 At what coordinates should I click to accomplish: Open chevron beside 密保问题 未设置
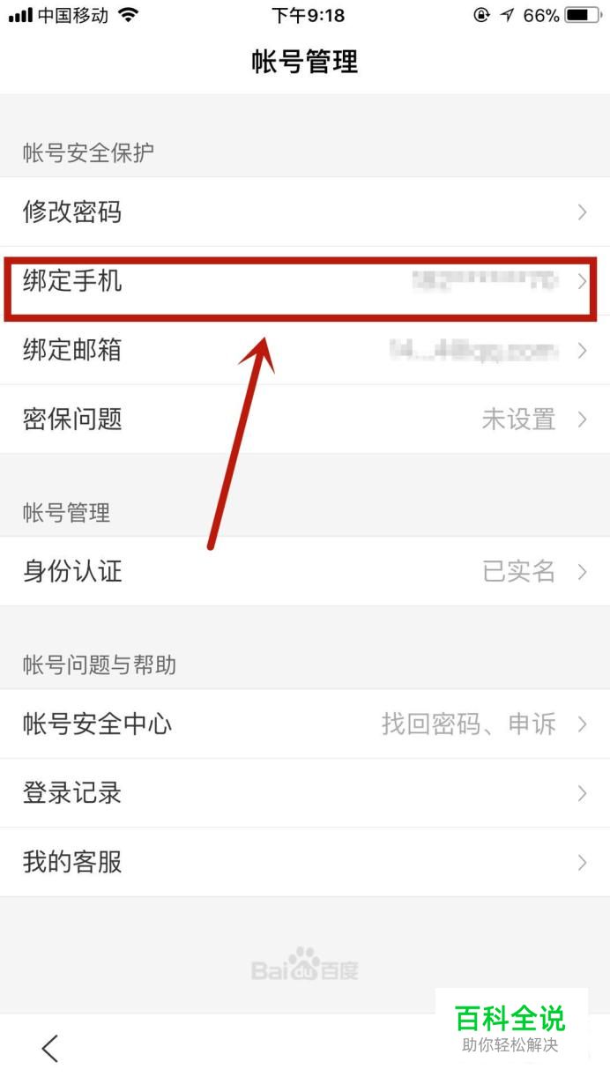[582, 419]
